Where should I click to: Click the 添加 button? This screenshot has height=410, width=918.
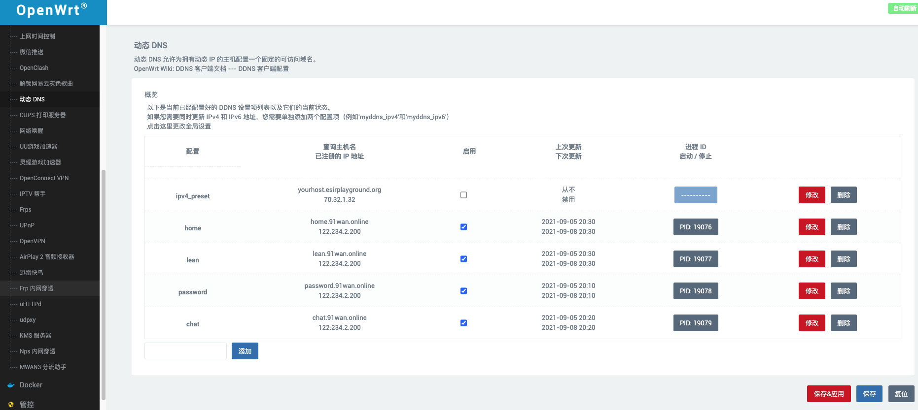[x=245, y=351]
